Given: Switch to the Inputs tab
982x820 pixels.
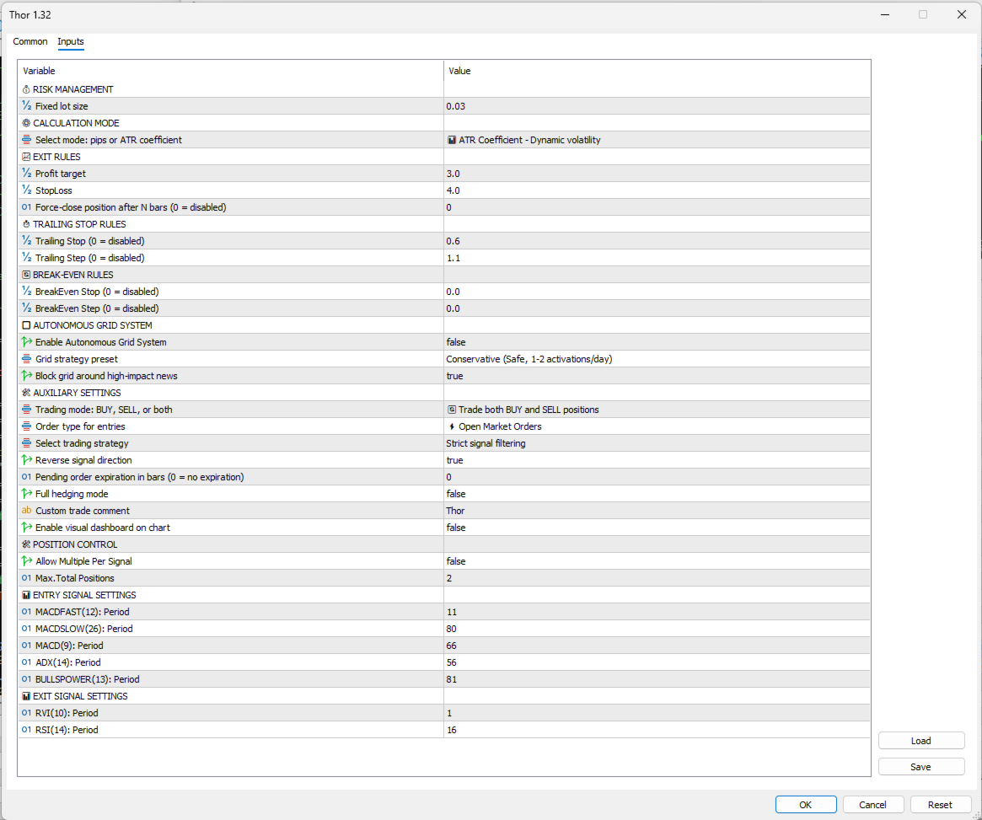Looking at the screenshot, I should [71, 41].
